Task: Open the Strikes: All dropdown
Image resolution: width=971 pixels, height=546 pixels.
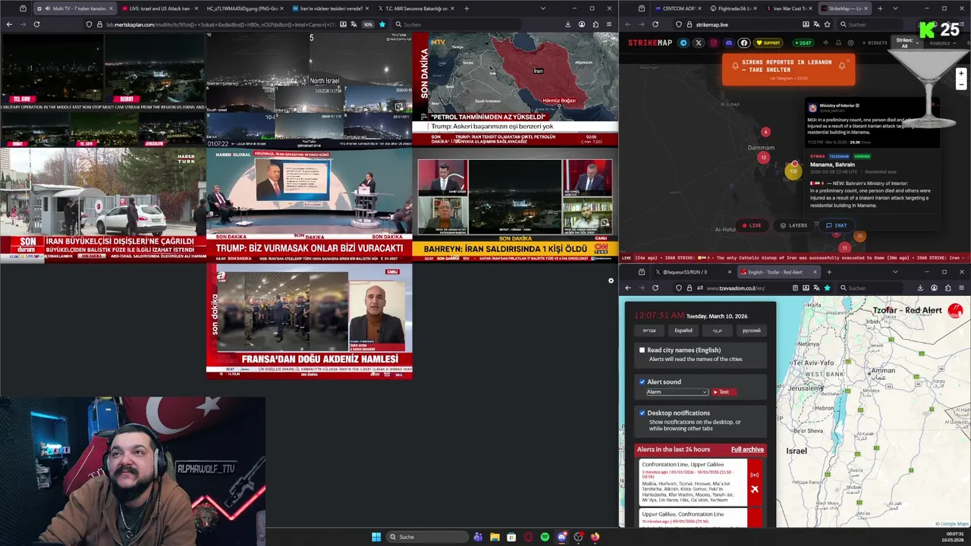Action: click(906, 43)
